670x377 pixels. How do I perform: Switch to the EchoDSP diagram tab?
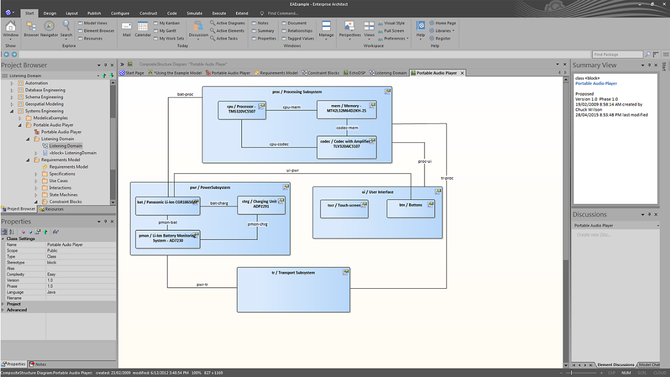point(354,73)
